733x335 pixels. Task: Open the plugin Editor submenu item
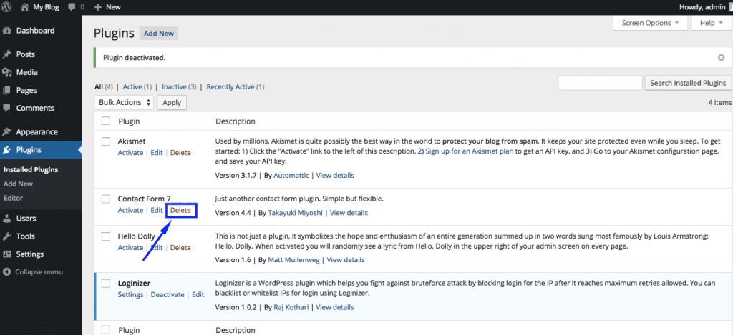13,198
